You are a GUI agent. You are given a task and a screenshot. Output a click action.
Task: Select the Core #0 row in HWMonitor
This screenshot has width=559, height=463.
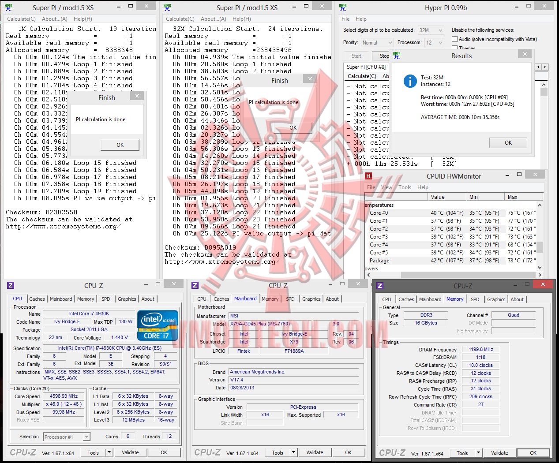[x=450, y=213]
